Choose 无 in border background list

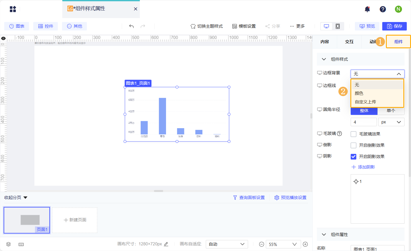pyautogui.click(x=377, y=85)
